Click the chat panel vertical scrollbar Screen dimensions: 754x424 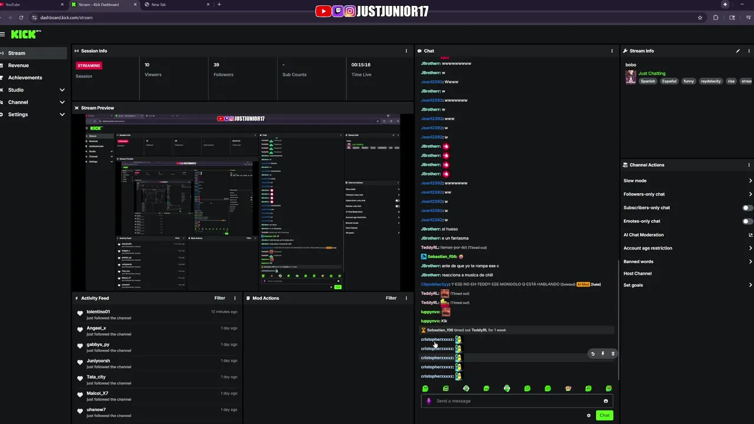point(618,321)
